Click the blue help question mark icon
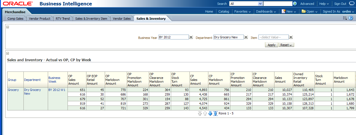The width and height of the screenshot is (356, 135). (x=351, y=18)
